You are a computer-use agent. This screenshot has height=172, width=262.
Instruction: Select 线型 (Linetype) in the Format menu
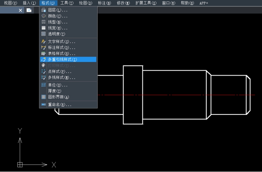coord(58,22)
